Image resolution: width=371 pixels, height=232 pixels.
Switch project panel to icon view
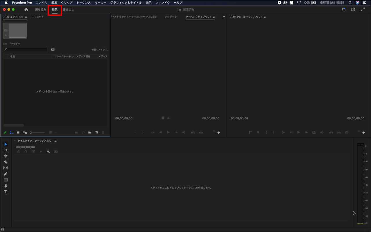coord(18,132)
